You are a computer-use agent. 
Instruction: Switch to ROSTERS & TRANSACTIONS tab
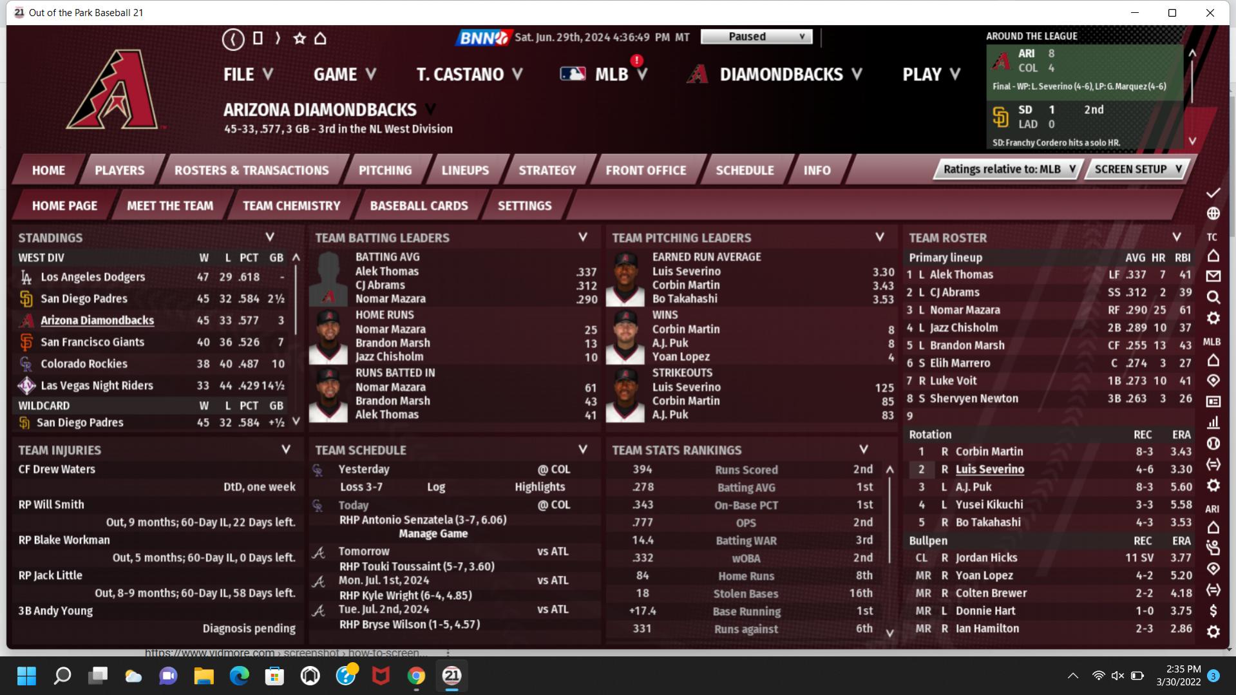(x=251, y=170)
